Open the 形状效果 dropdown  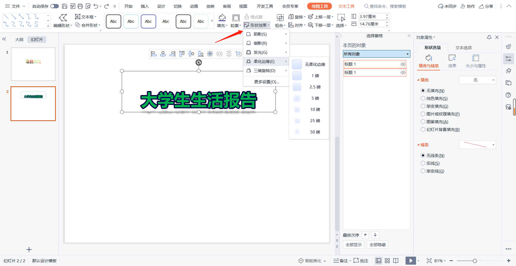coord(257,25)
